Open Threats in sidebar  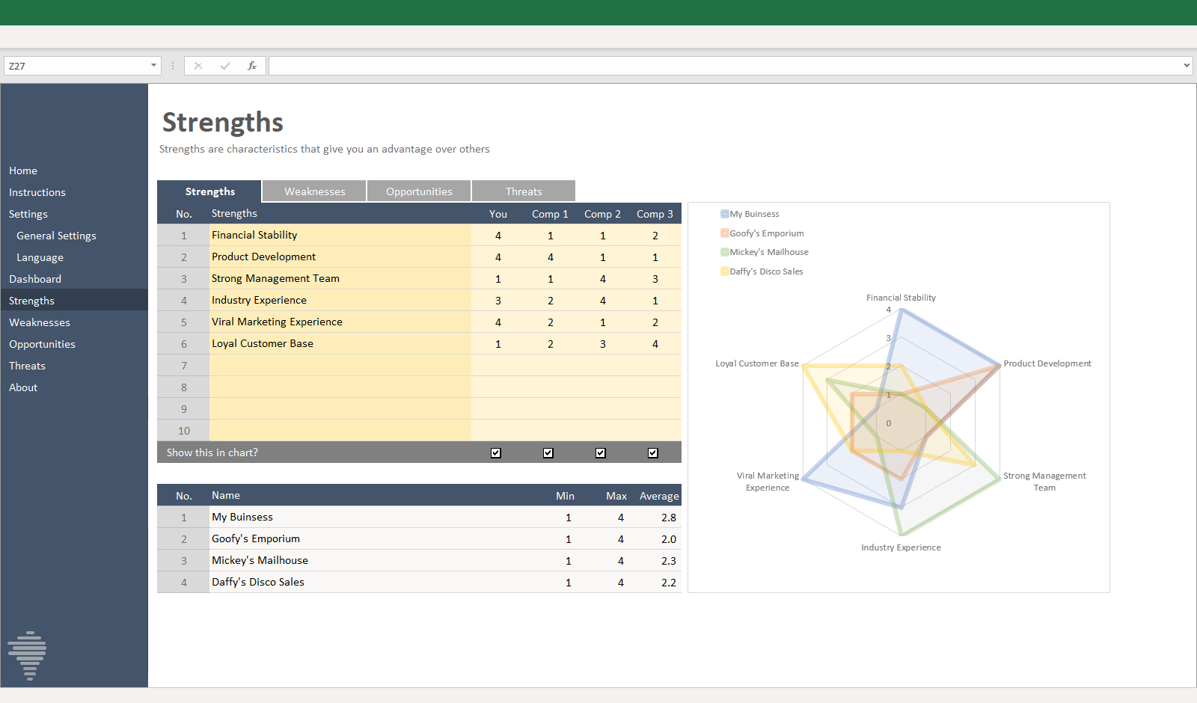(27, 366)
